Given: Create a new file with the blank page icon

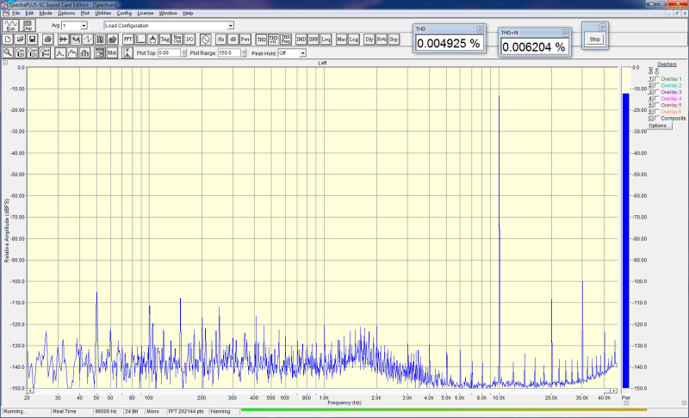Looking at the screenshot, I should [x=8, y=40].
